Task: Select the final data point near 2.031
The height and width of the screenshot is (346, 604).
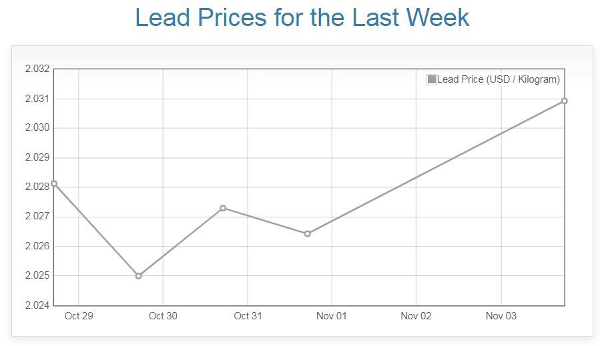Action: pos(564,101)
